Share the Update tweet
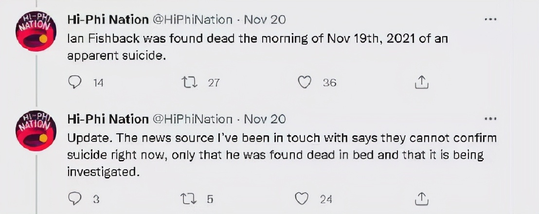The width and height of the screenshot is (539, 214). pyautogui.click(x=421, y=198)
